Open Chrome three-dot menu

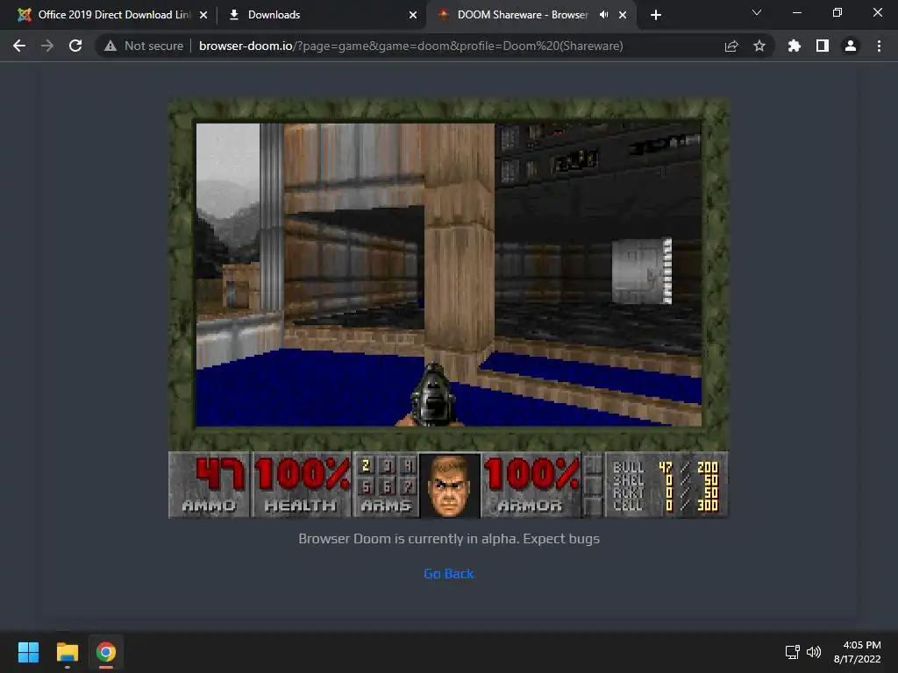[879, 46]
